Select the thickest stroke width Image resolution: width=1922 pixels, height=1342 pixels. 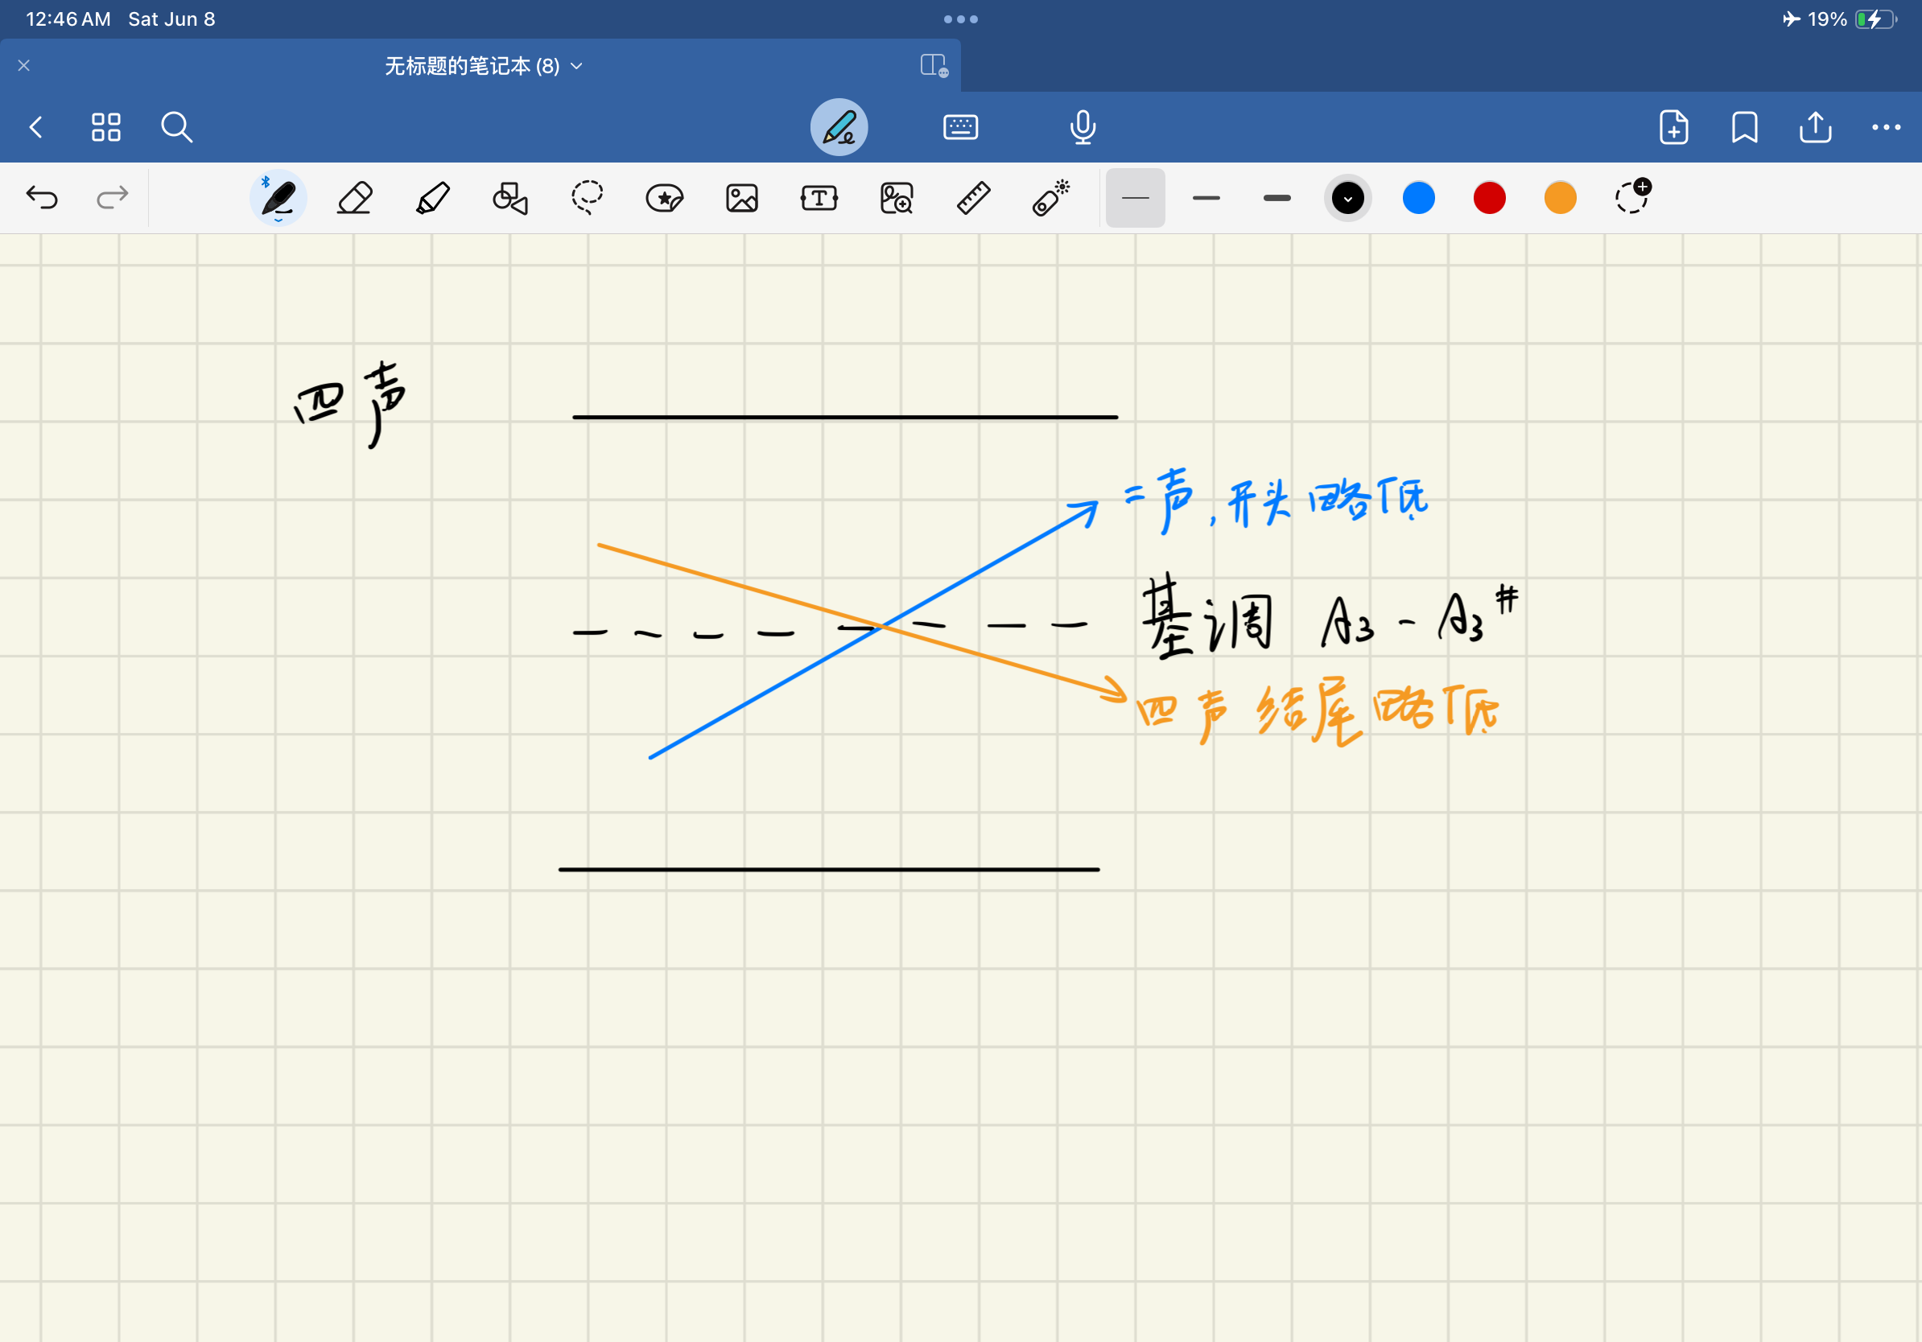coord(1277,198)
